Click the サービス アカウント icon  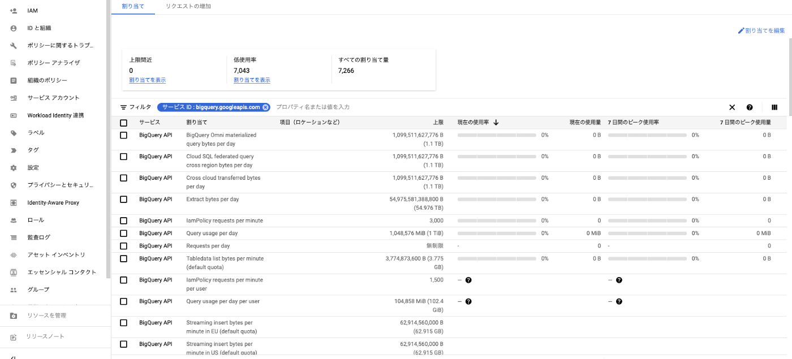(x=14, y=98)
